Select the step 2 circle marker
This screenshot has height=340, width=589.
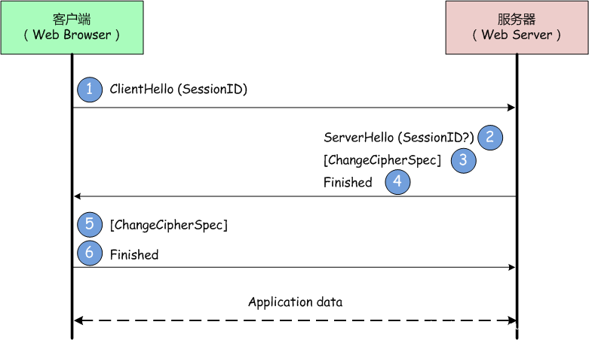(x=490, y=137)
